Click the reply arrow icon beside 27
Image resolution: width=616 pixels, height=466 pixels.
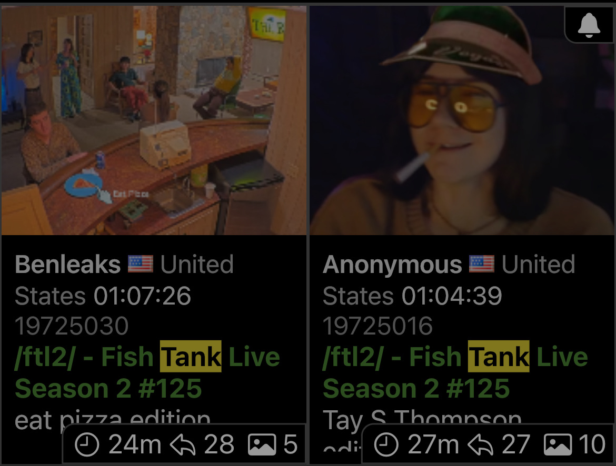481,445
